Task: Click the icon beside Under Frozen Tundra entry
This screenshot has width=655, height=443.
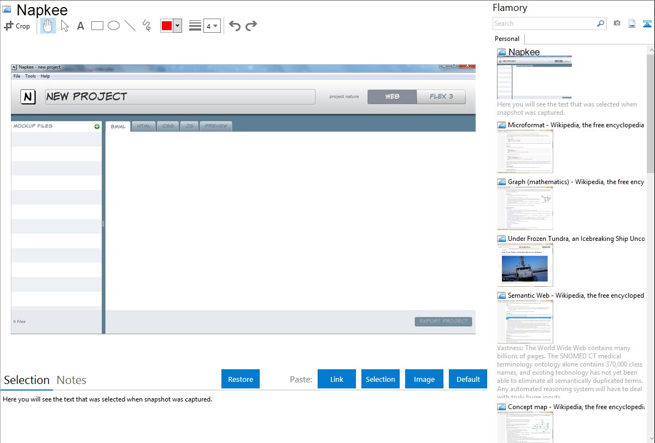Action: pos(502,238)
